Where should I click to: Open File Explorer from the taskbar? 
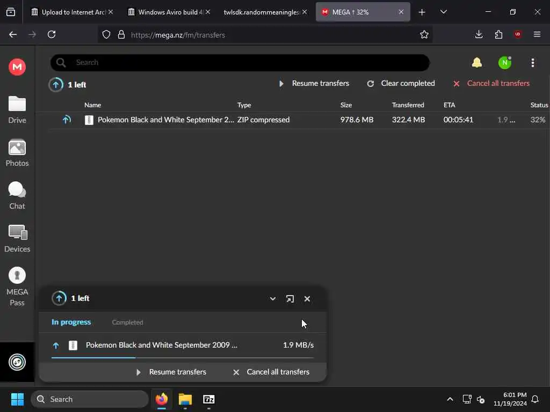(185, 399)
